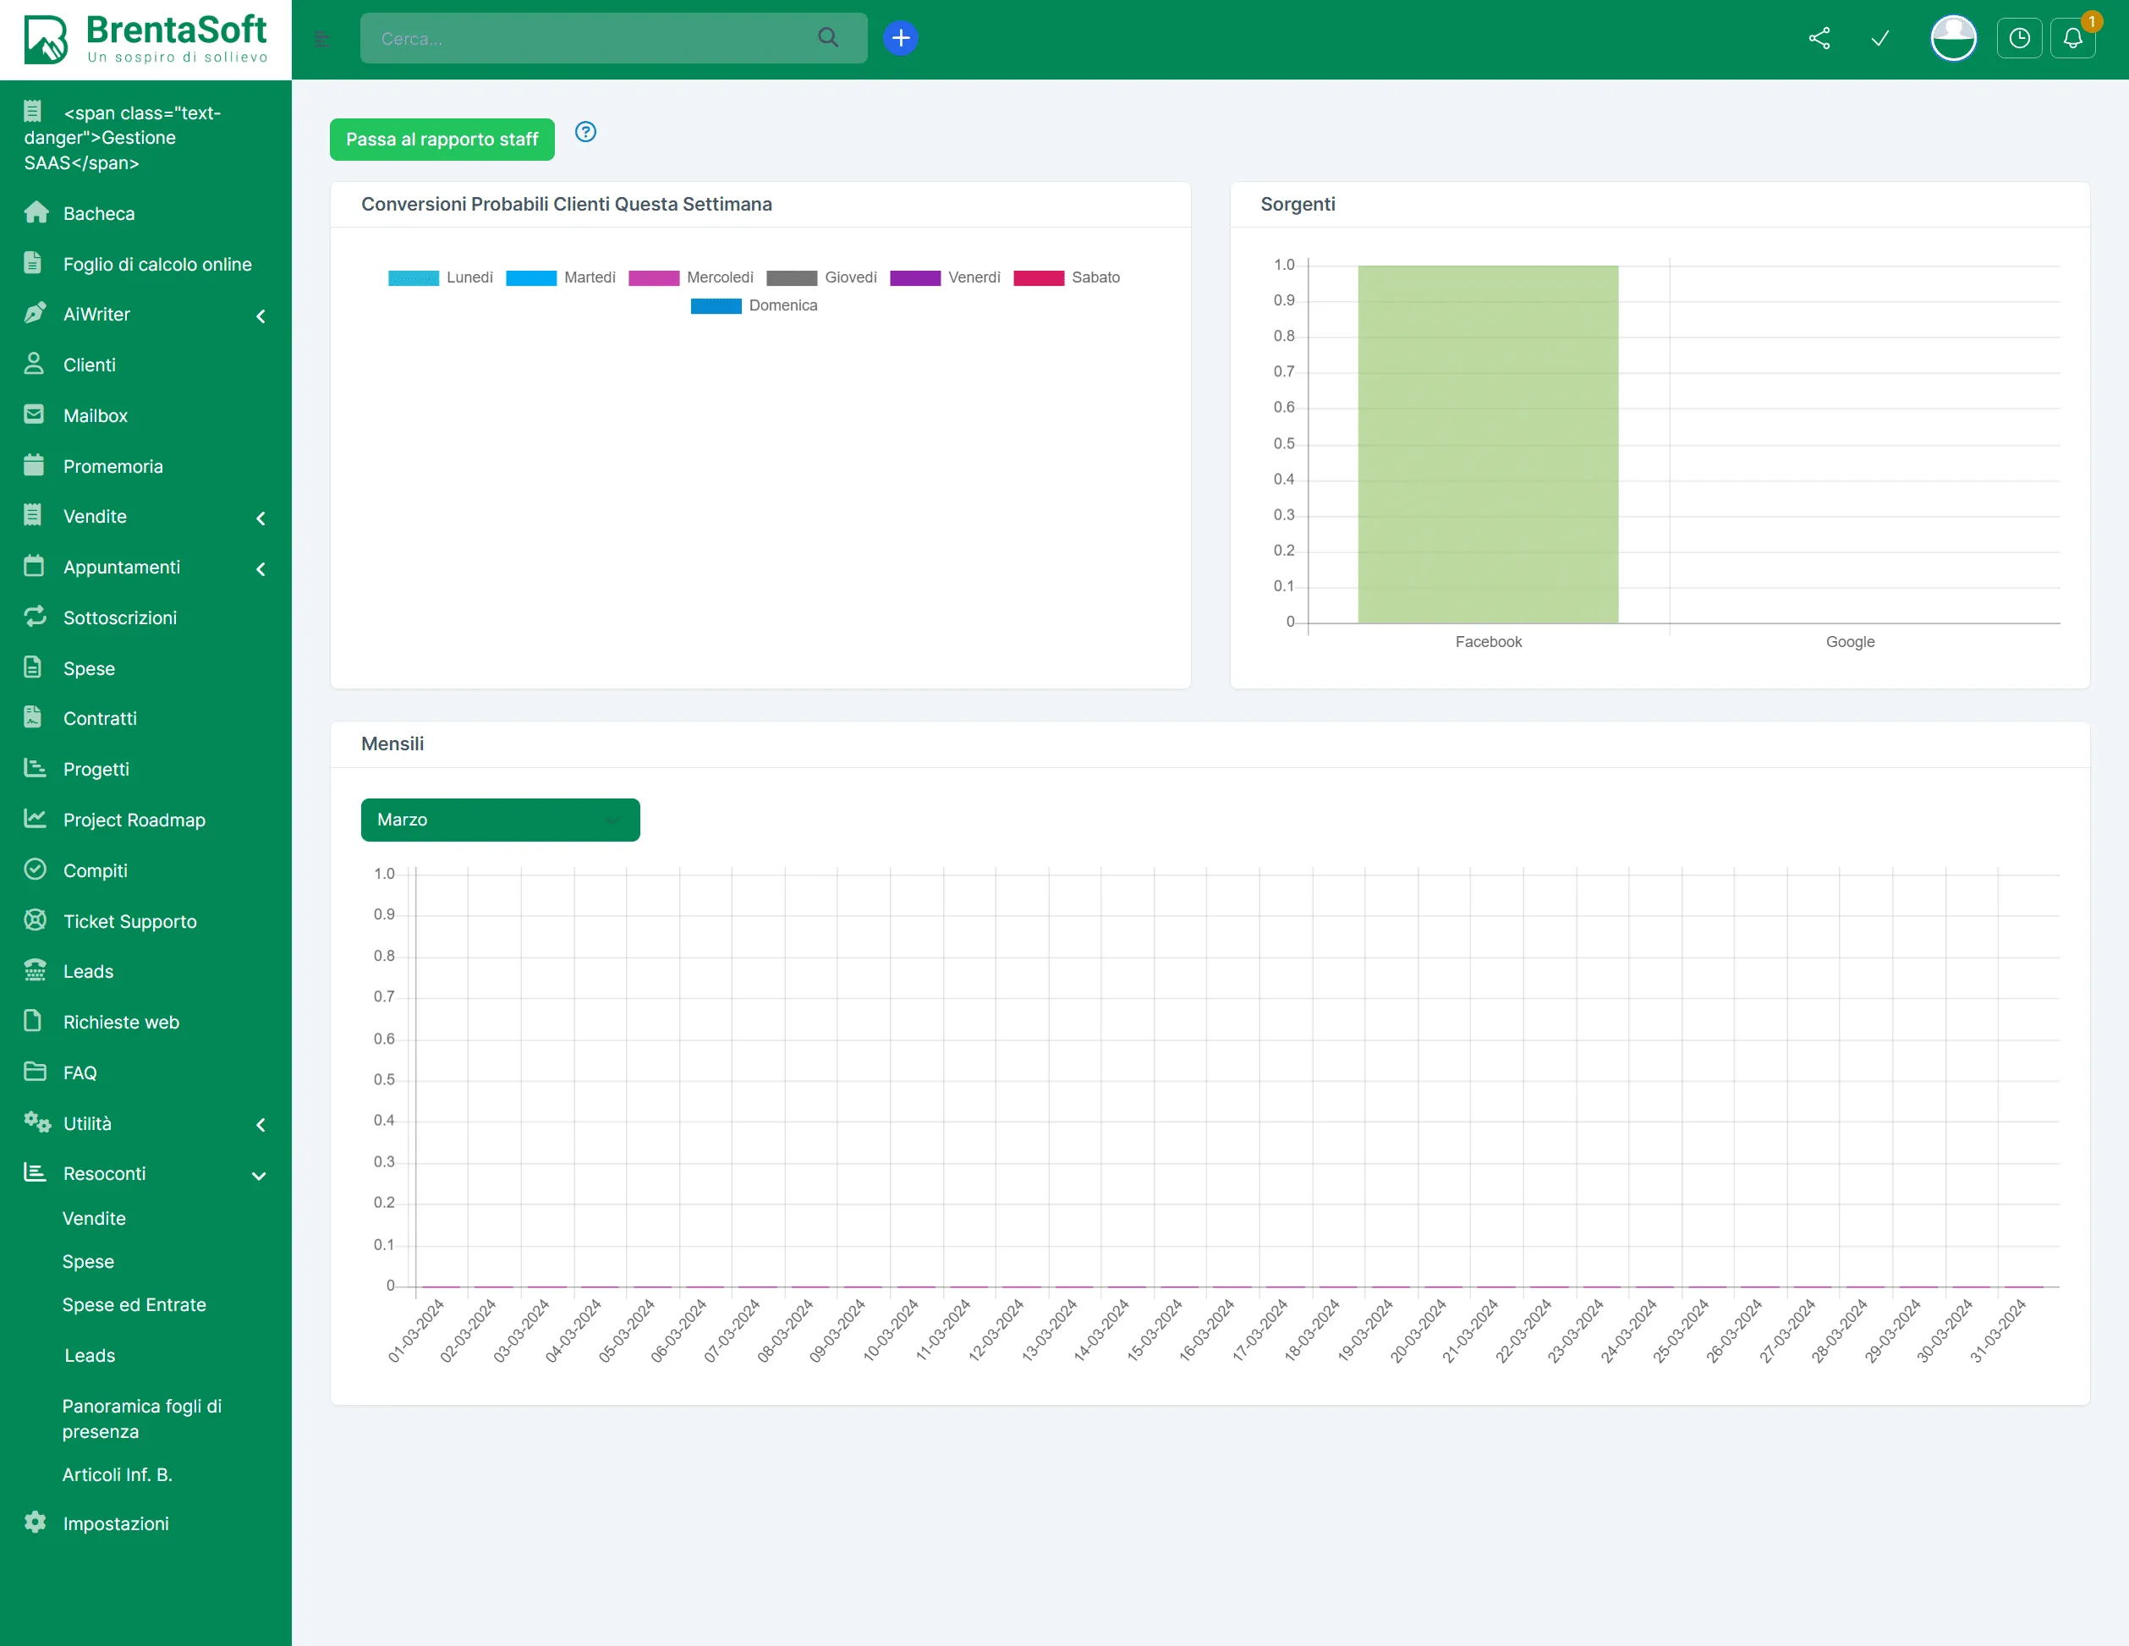Toggle Mercoledi series in chart legend
Image resolution: width=2129 pixels, height=1646 pixels.
click(x=691, y=277)
